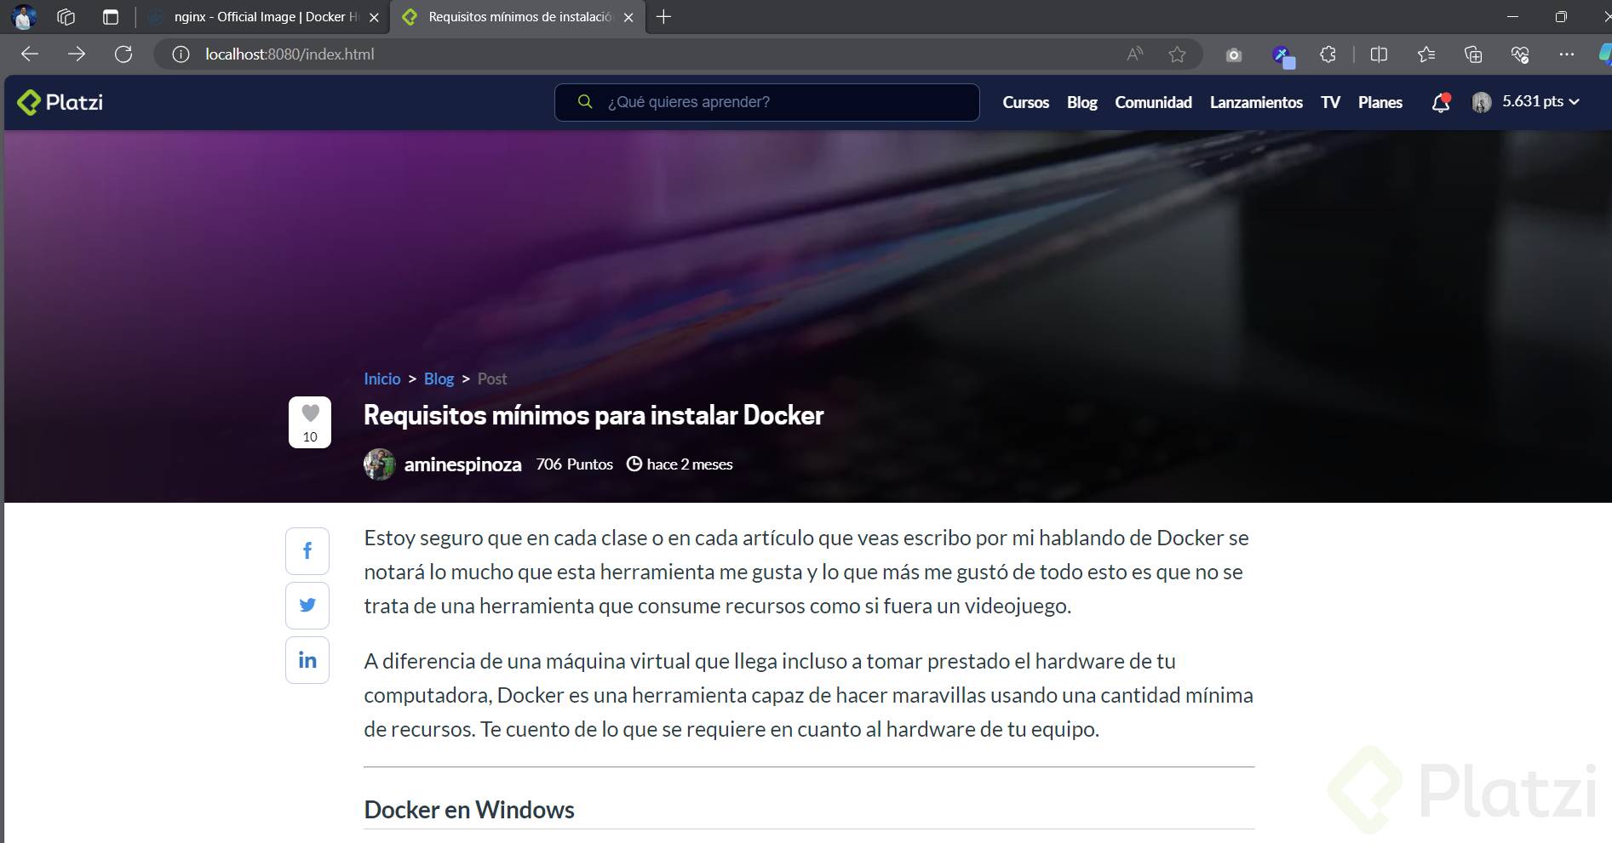
Task: Open the TV section
Action: [x=1330, y=102]
